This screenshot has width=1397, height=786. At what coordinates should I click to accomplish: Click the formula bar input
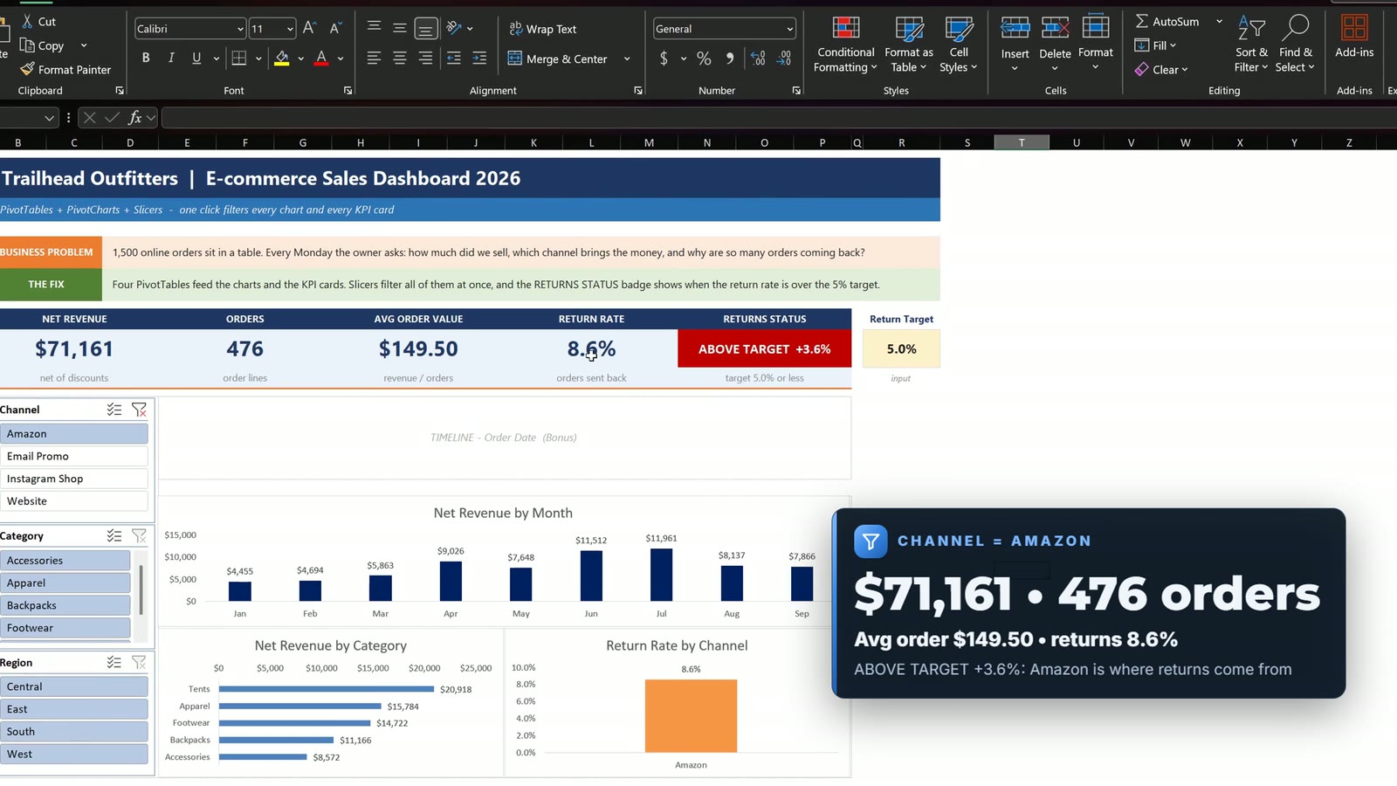click(x=777, y=117)
